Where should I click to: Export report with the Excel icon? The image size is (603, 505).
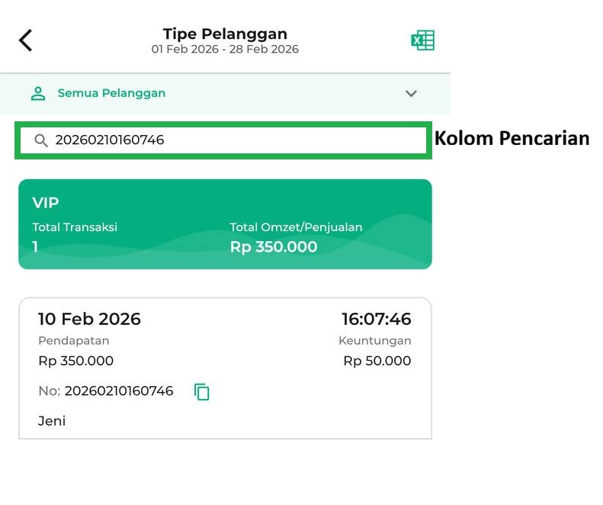(x=422, y=40)
